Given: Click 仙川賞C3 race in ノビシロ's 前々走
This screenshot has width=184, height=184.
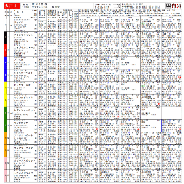Looking at the screenshot, I should (105, 59).
